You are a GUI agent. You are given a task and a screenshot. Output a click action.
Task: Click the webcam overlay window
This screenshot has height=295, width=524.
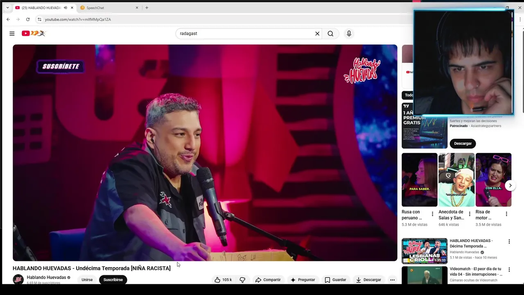coord(463,62)
